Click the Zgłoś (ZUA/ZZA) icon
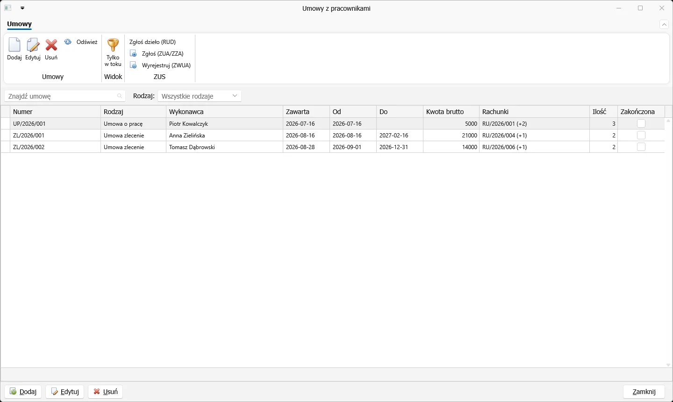The height and width of the screenshot is (402, 673). pyautogui.click(x=133, y=54)
